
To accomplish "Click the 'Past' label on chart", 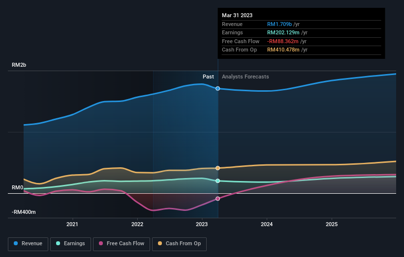I will (x=208, y=77).
